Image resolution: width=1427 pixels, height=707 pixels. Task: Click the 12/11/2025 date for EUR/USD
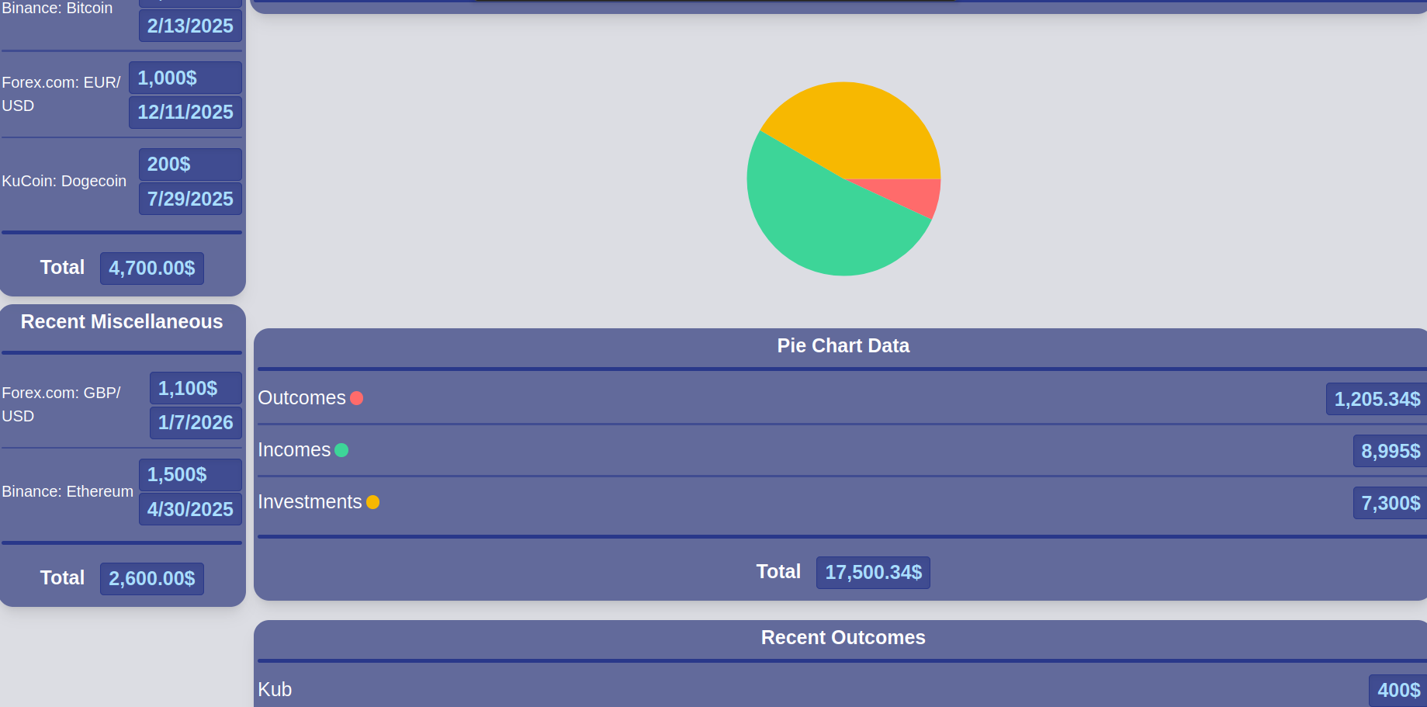185,113
